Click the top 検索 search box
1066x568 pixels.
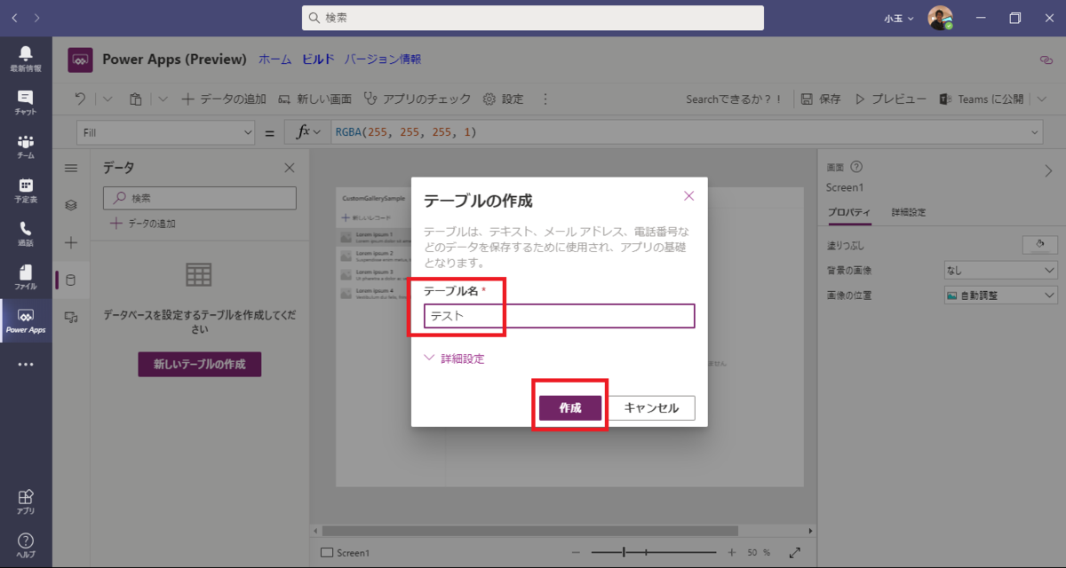point(533,18)
